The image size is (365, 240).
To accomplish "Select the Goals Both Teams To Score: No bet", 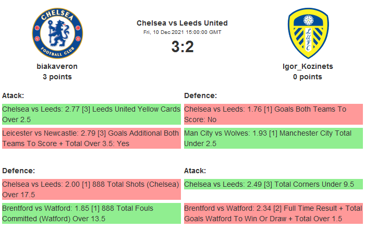I will (x=273, y=114).
